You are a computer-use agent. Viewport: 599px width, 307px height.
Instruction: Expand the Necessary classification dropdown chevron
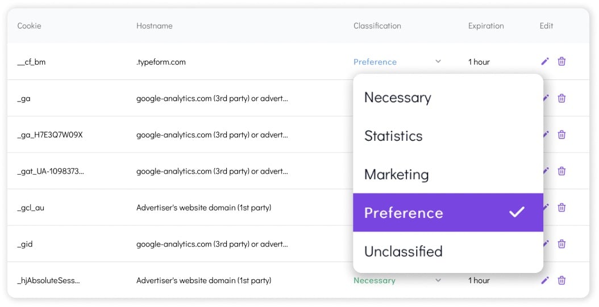pyautogui.click(x=438, y=280)
